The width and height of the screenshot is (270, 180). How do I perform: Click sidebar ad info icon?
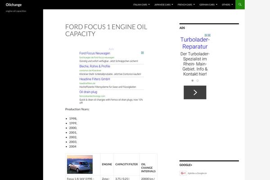point(206,35)
